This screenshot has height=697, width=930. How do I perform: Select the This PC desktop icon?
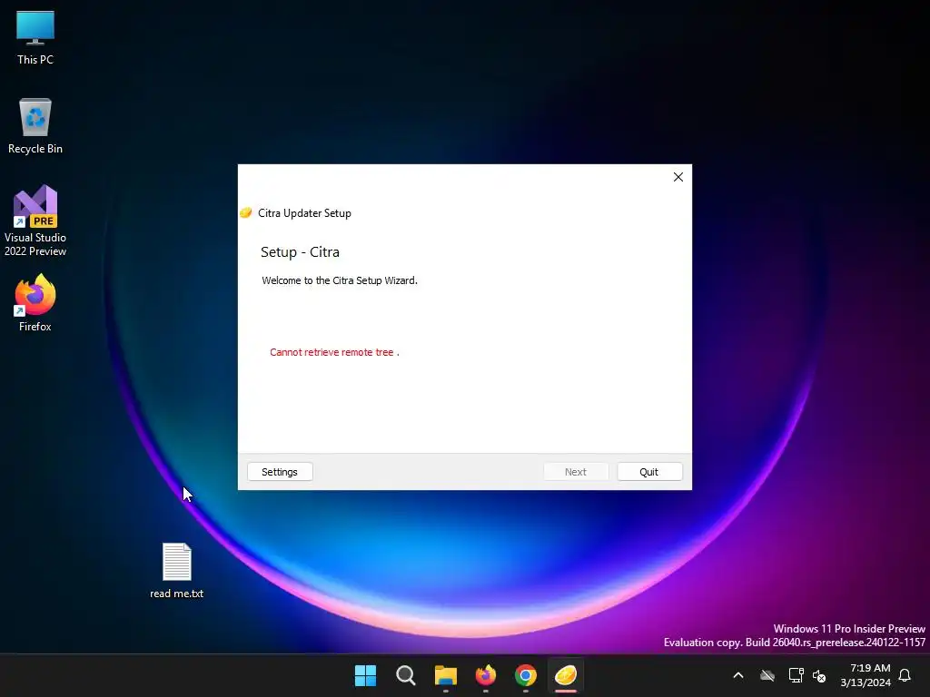pyautogui.click(x=35, y=37)
